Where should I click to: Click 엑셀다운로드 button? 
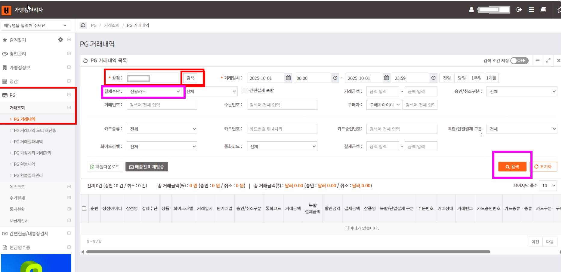click(105, 167)
